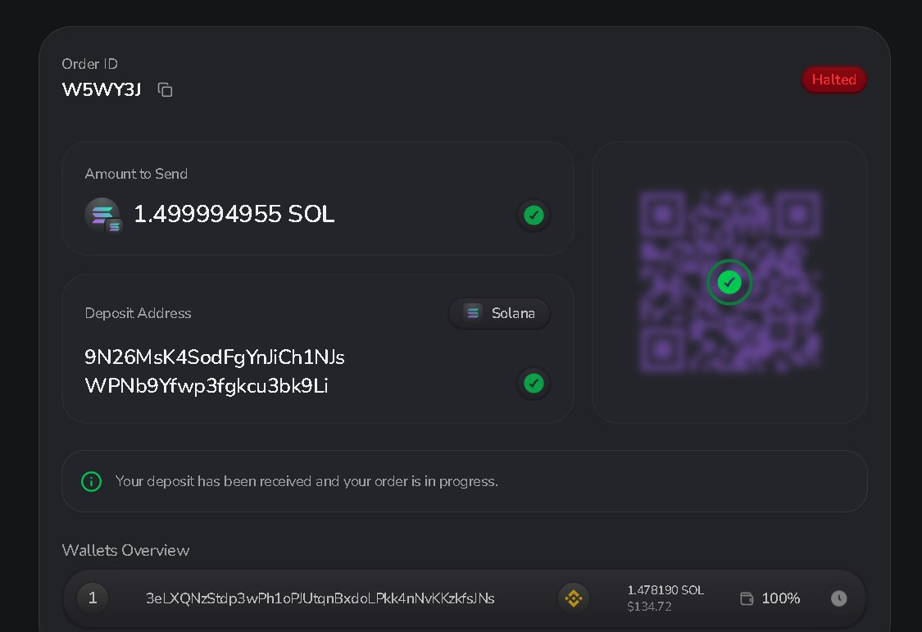Click the order ID value W5WY3J
This screenshot has width=922, height=632.
101,89
